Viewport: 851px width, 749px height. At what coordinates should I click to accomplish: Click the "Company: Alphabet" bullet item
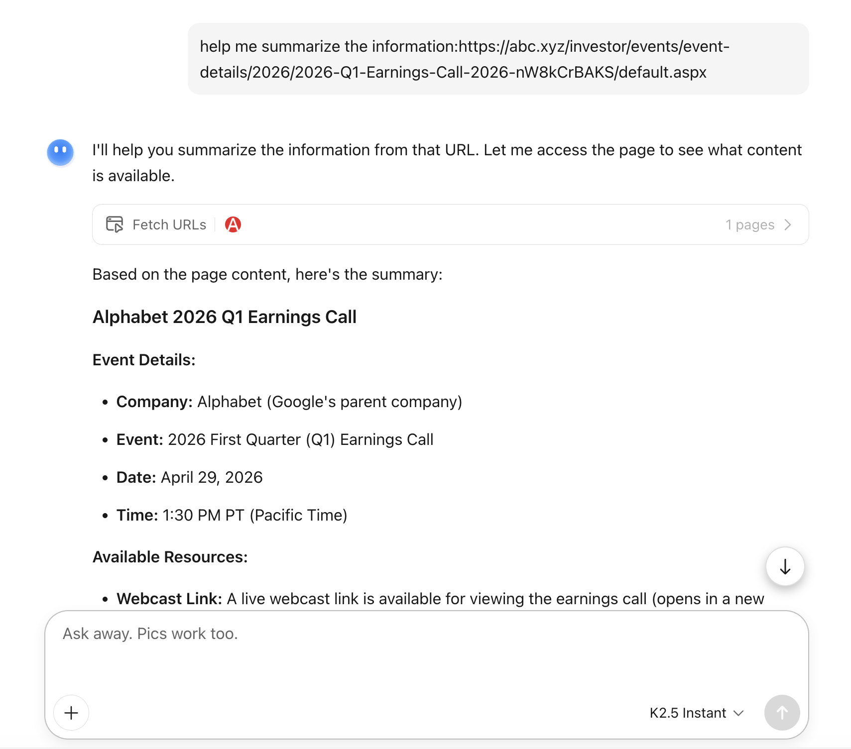coord(289,402)
